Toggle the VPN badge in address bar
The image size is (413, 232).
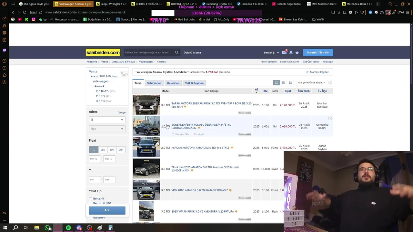(x=33, y=12)
